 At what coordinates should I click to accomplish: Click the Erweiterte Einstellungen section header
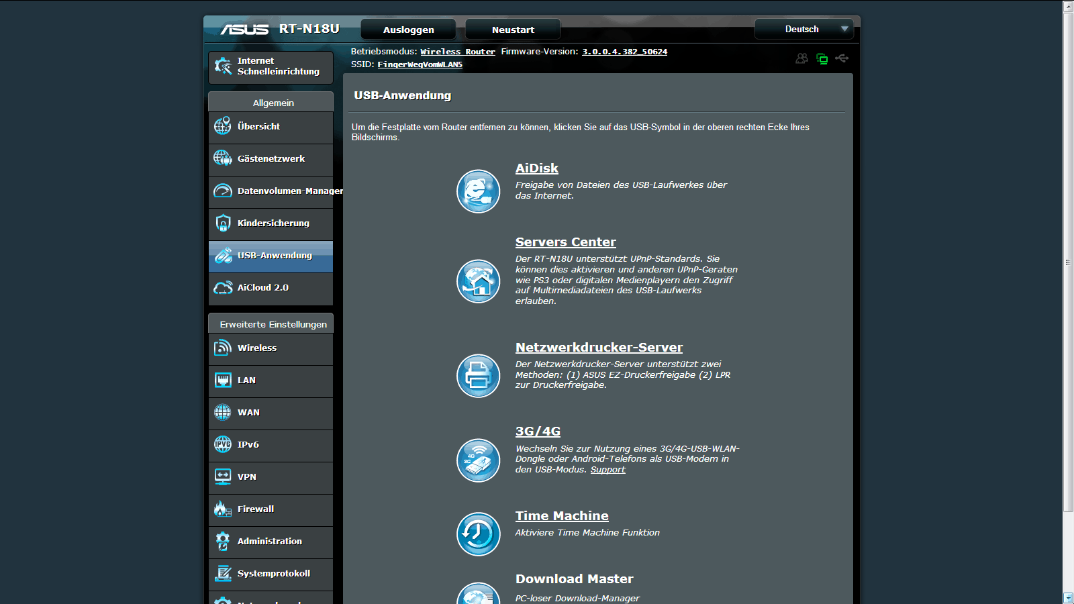coord(271,324)
